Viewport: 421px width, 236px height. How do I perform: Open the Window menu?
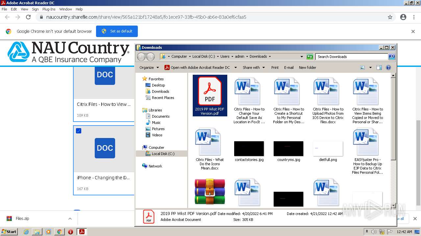pos(65,9)
